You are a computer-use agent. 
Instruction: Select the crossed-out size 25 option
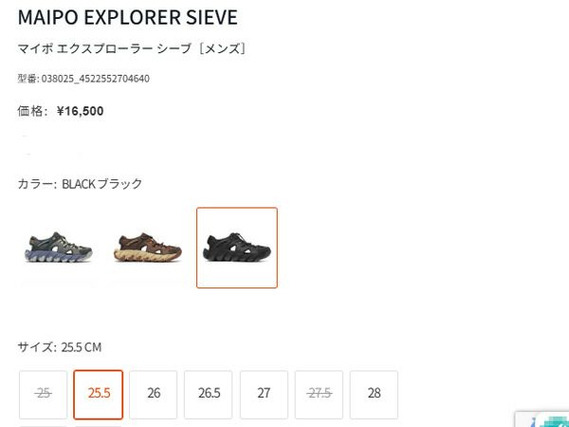coord(43,394)
